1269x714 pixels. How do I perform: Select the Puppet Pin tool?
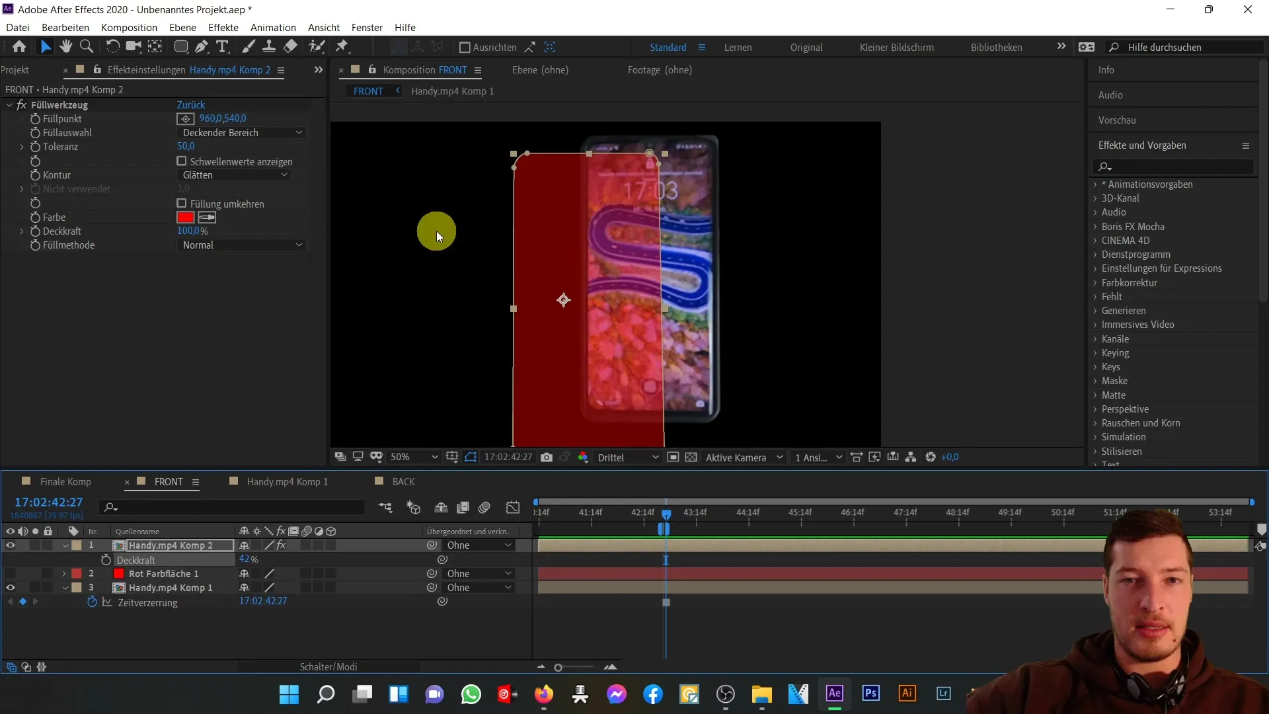tap(342, 47)
